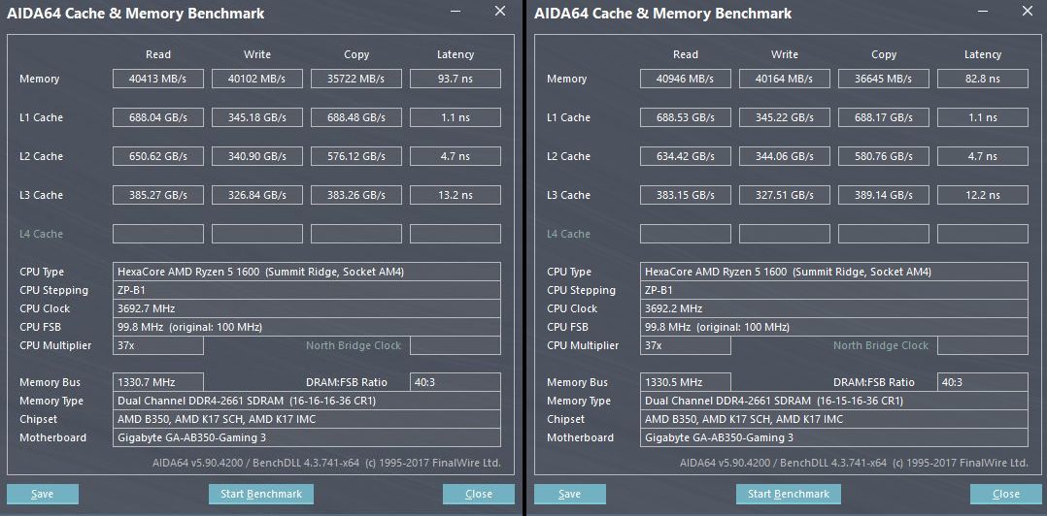Select Memory Latency value 93.7 ns
Viewport: 1047px width, 516px height.
456,79
